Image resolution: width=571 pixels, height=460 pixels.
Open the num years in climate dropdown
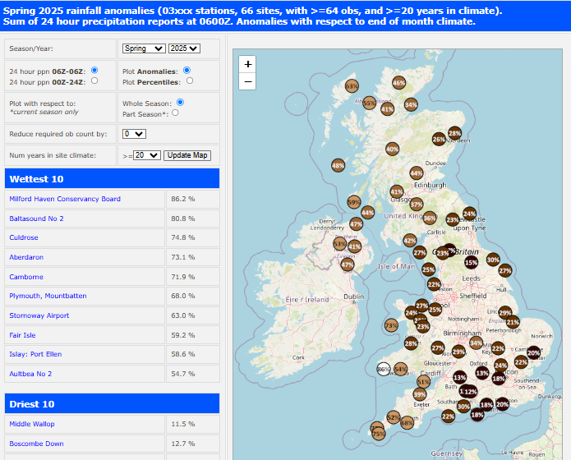pyautogui.click(x=147, y=154)
